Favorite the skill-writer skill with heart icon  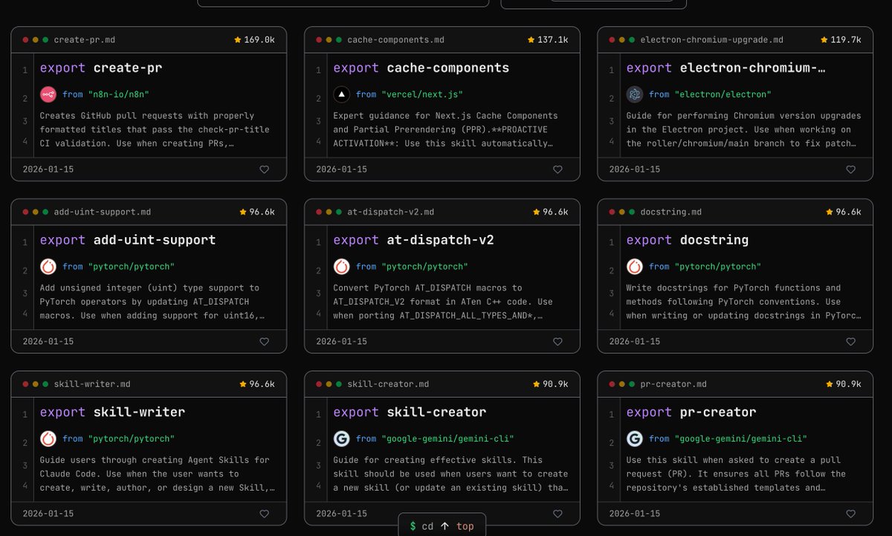264,514
